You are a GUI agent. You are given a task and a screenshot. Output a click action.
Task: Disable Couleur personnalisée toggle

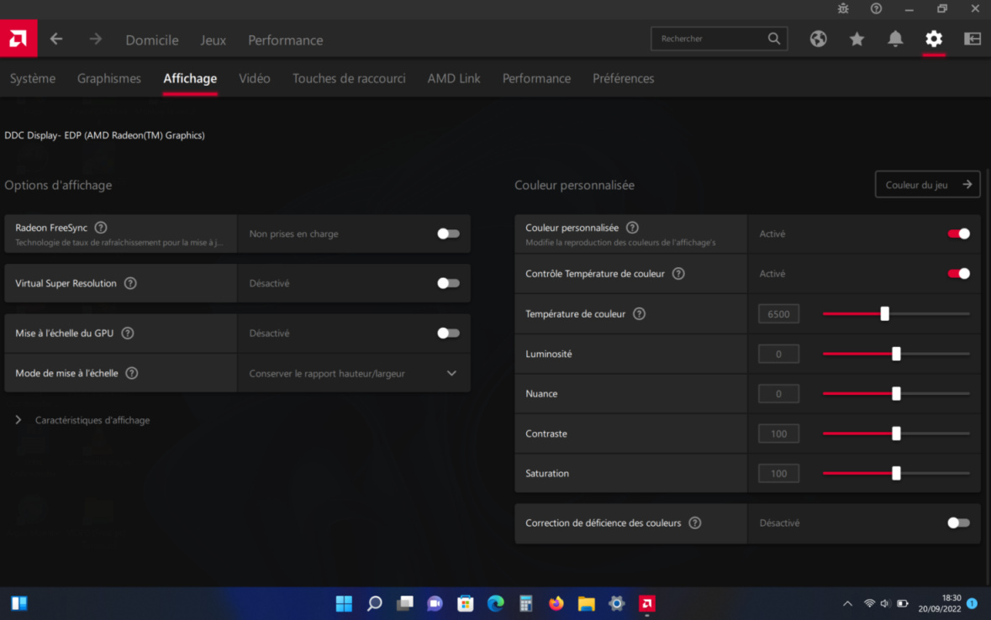[x=958, y=234]
